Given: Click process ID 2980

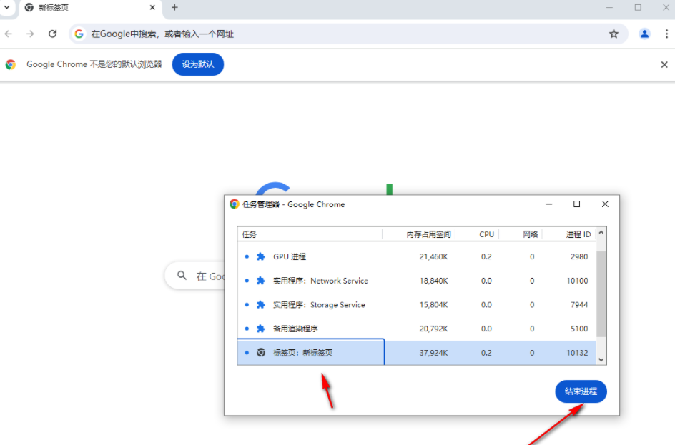Looking at the screenshot, I should (579, 256).
